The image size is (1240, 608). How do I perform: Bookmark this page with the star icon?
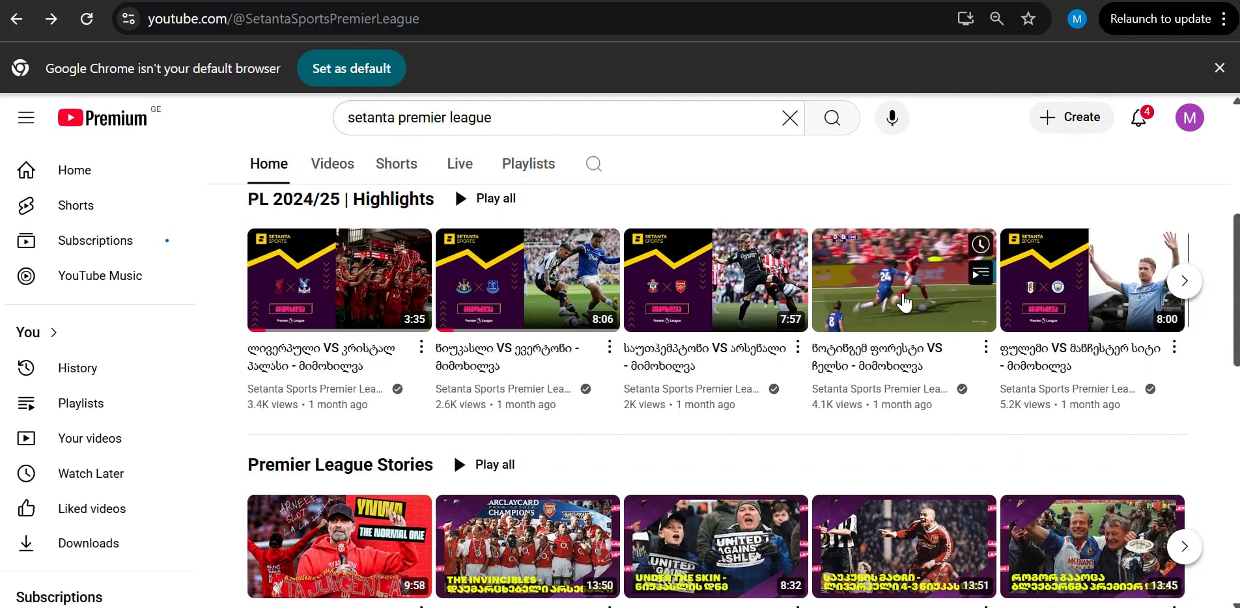click(1028, 19)
